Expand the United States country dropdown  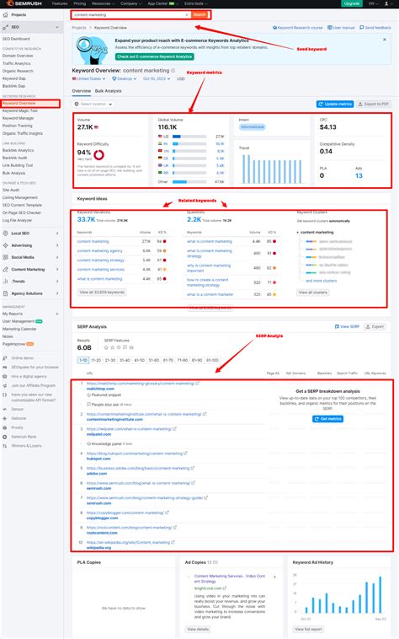point(89,78)
